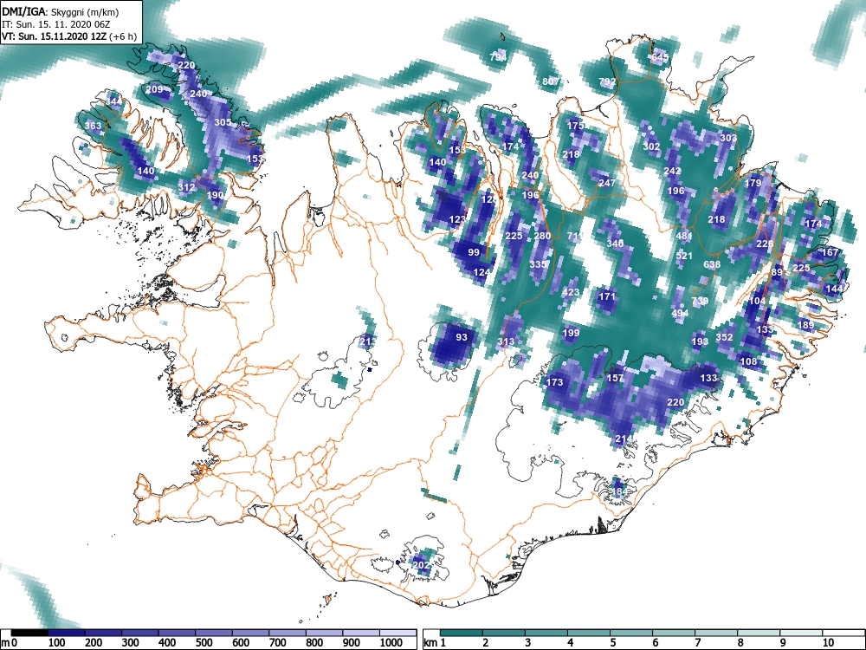
Task: Click the visibility value 209 in the Westfjords
Action: (x=155, y=89)
